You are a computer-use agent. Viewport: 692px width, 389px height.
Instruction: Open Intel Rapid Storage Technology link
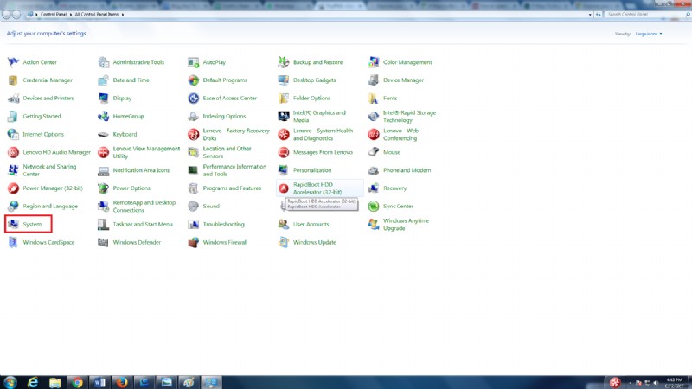[409, 117]
